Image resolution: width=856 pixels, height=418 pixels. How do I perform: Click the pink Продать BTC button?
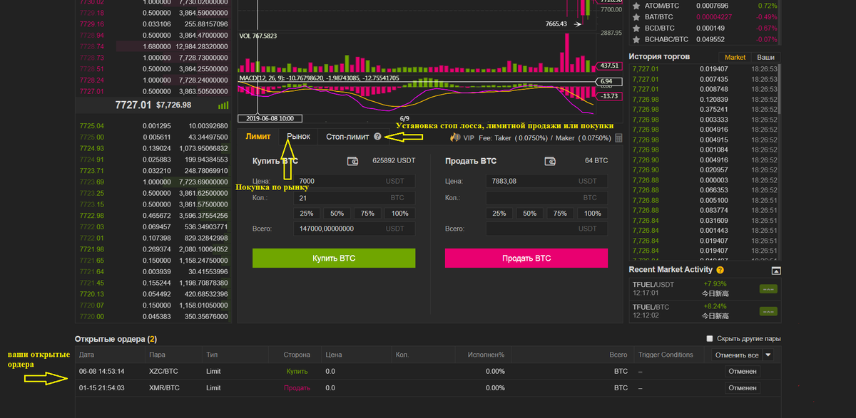[x=526, y=258]
